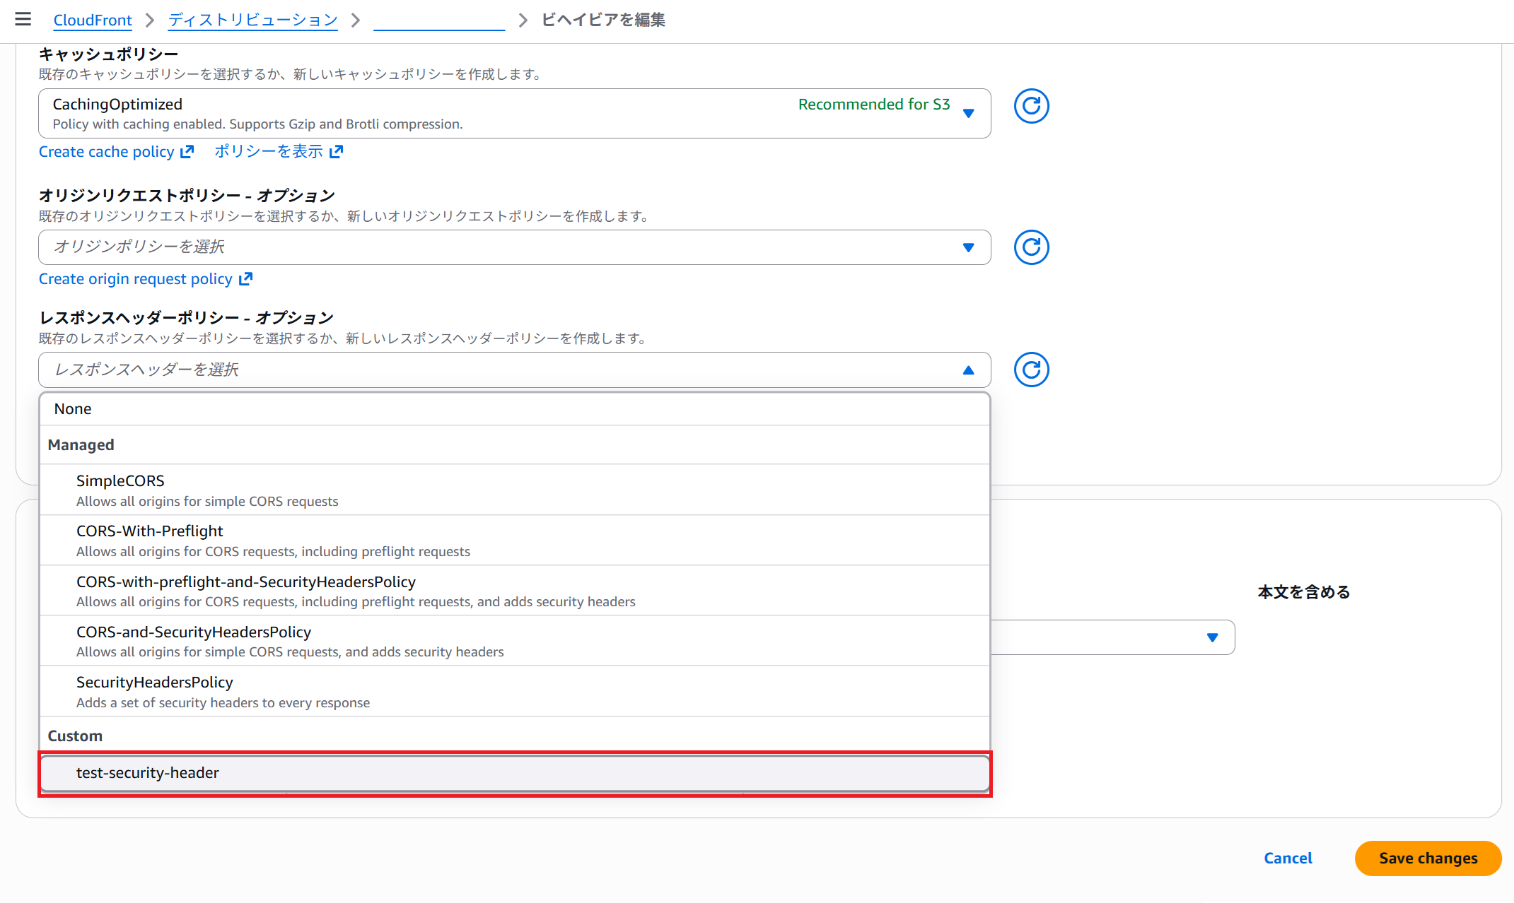
Task: Expand the CachingOptimized cache policy dropdown
Action: point(514,113)
